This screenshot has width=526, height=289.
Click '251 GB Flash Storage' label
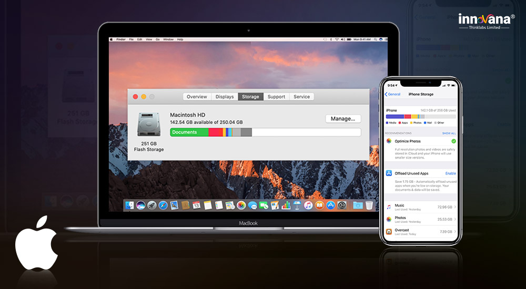click(149, 147)
